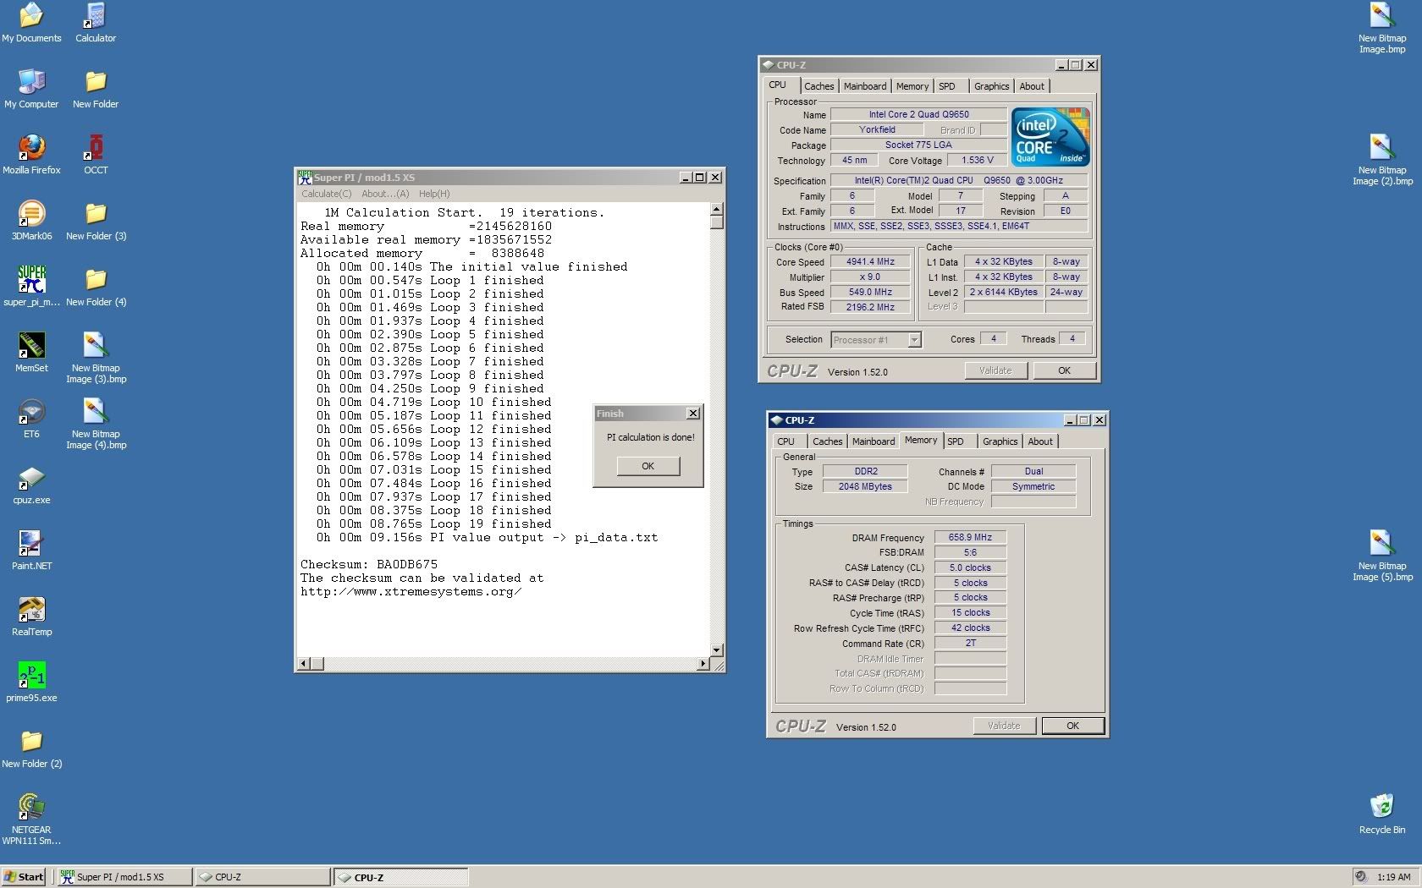Launch super_pi_mod desktop shortcut
This screenshot has height=888, width=1422.
tap(31, 286)
